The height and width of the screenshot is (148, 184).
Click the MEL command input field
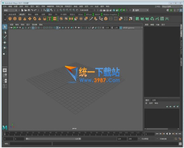31,144
